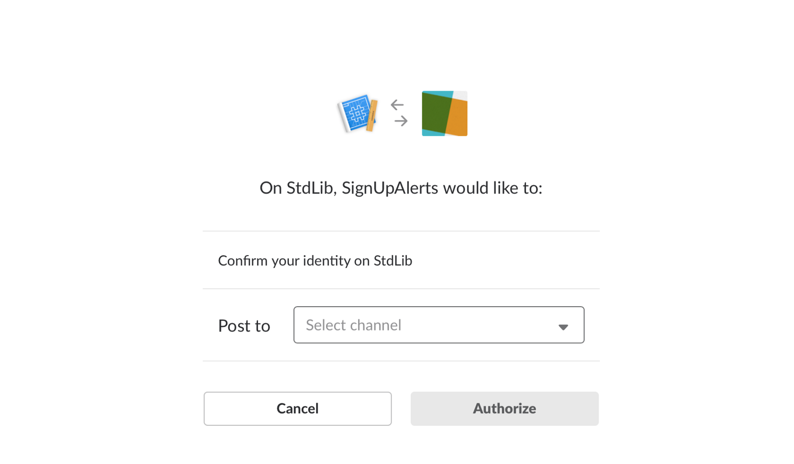794x464 pixels.
Task: Click the right-pointing arrow between the logos
Action: (401, 121)
